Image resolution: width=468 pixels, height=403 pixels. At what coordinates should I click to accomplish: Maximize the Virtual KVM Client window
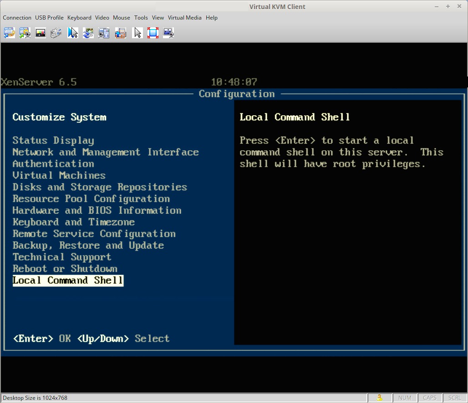tap(448, 6)
